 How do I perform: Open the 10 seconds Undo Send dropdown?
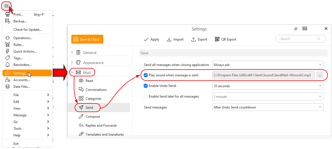(267, 86)
